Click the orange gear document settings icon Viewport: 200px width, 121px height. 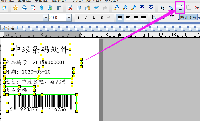click(x=16, y=8)
